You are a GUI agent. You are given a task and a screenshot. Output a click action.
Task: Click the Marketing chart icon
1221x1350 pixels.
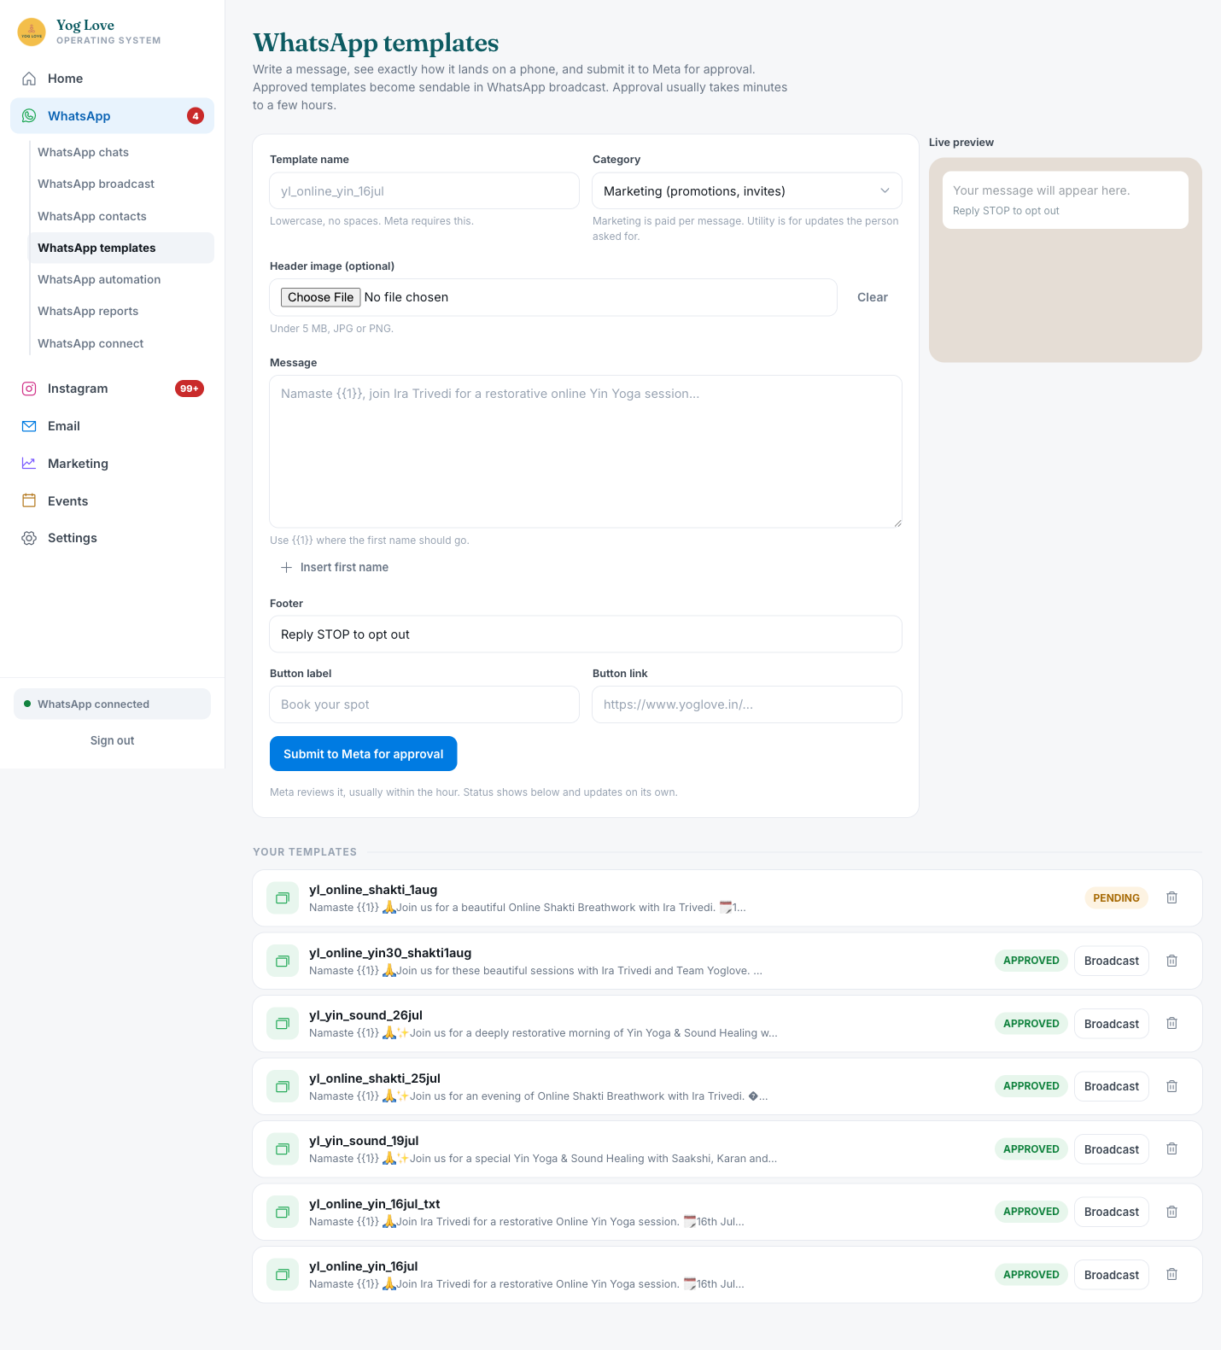[29, 464]
